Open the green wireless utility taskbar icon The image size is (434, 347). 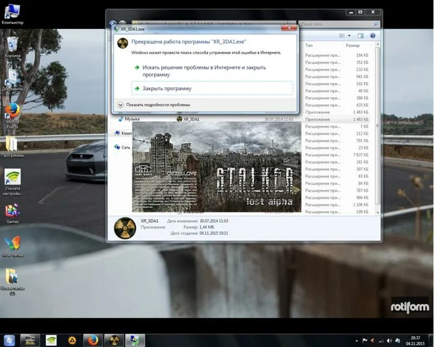[51, 340]
